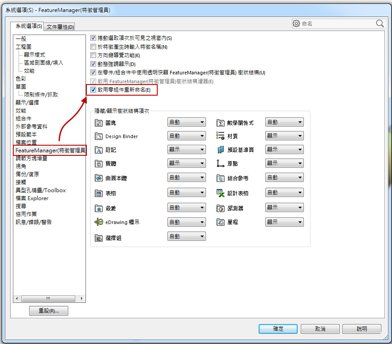Select 檔案位置 in the options tree
The width and height of the screenshot is (392, 344).
coord(26,142)
